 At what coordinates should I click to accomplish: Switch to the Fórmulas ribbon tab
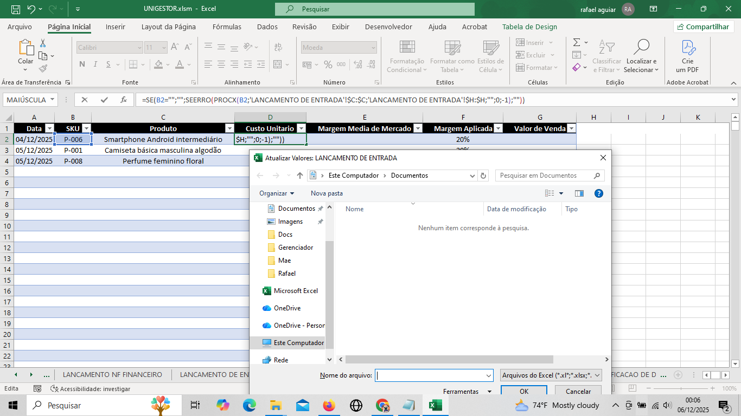227,27
